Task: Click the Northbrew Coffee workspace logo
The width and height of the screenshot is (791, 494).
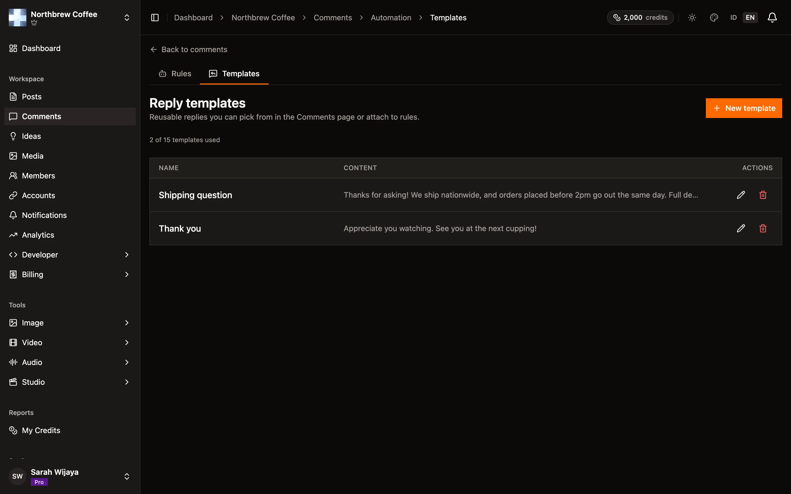Action: (x=18, y=18)
